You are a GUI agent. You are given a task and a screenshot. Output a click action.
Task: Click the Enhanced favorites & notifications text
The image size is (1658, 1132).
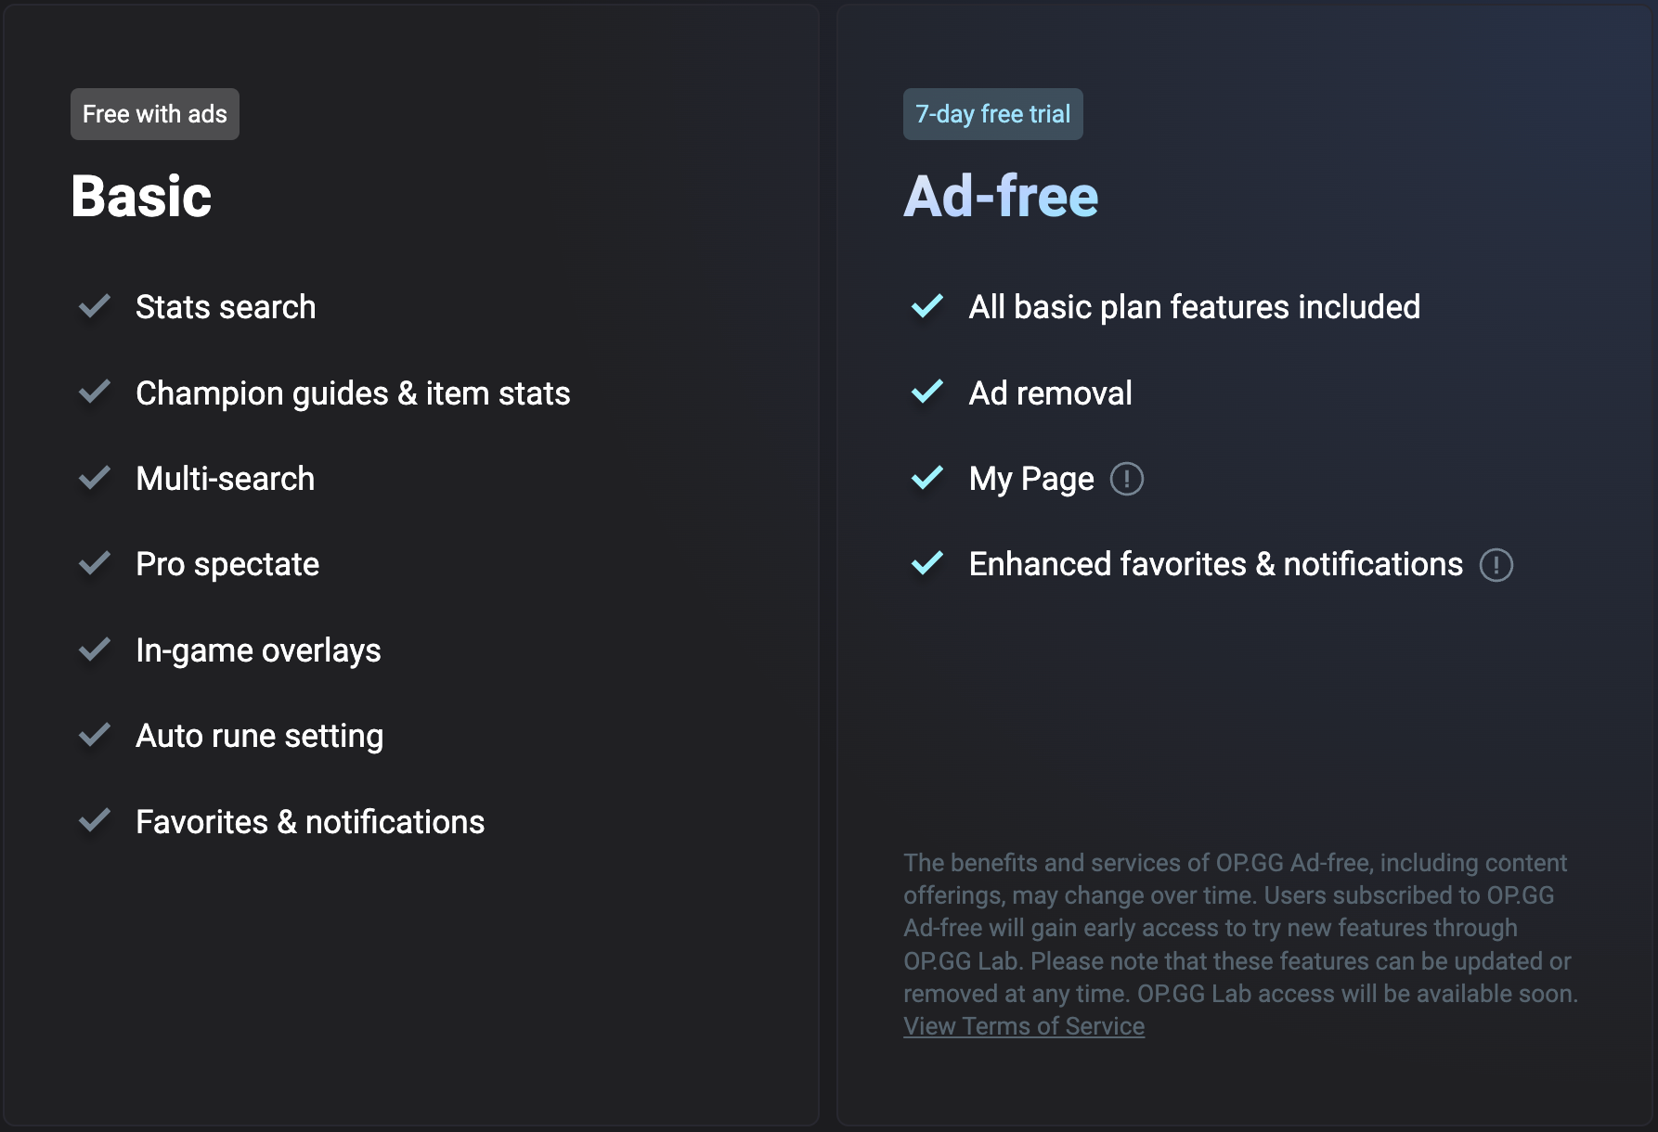click(1216, 564)
